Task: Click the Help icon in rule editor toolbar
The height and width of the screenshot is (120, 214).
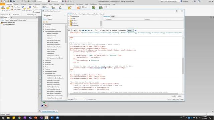Action: pyautogui.click(x=135, y=30)
